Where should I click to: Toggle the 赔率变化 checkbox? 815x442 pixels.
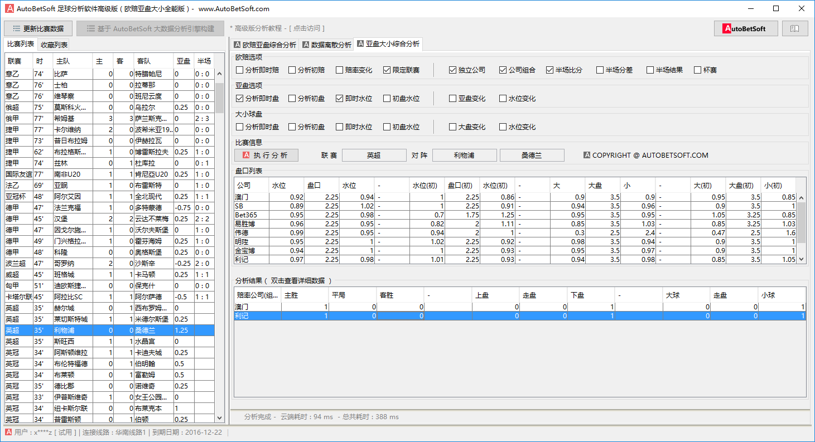tap(354, 70)
